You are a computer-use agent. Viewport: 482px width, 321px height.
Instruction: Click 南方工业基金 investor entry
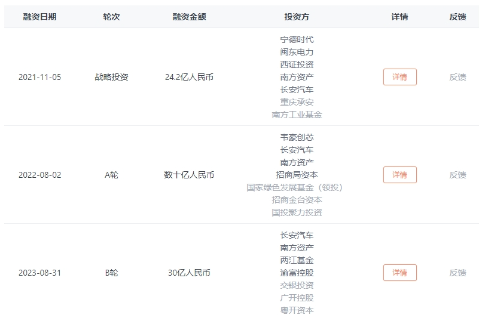click(x=297, y=115)
